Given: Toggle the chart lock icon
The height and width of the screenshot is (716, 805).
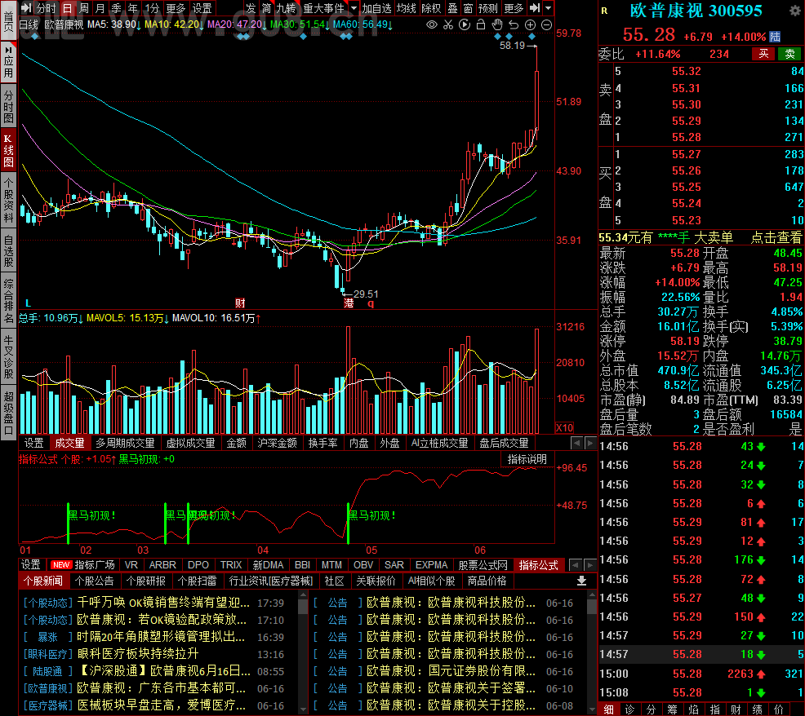Looking at the screenshot, I should [x=481, y=24].
